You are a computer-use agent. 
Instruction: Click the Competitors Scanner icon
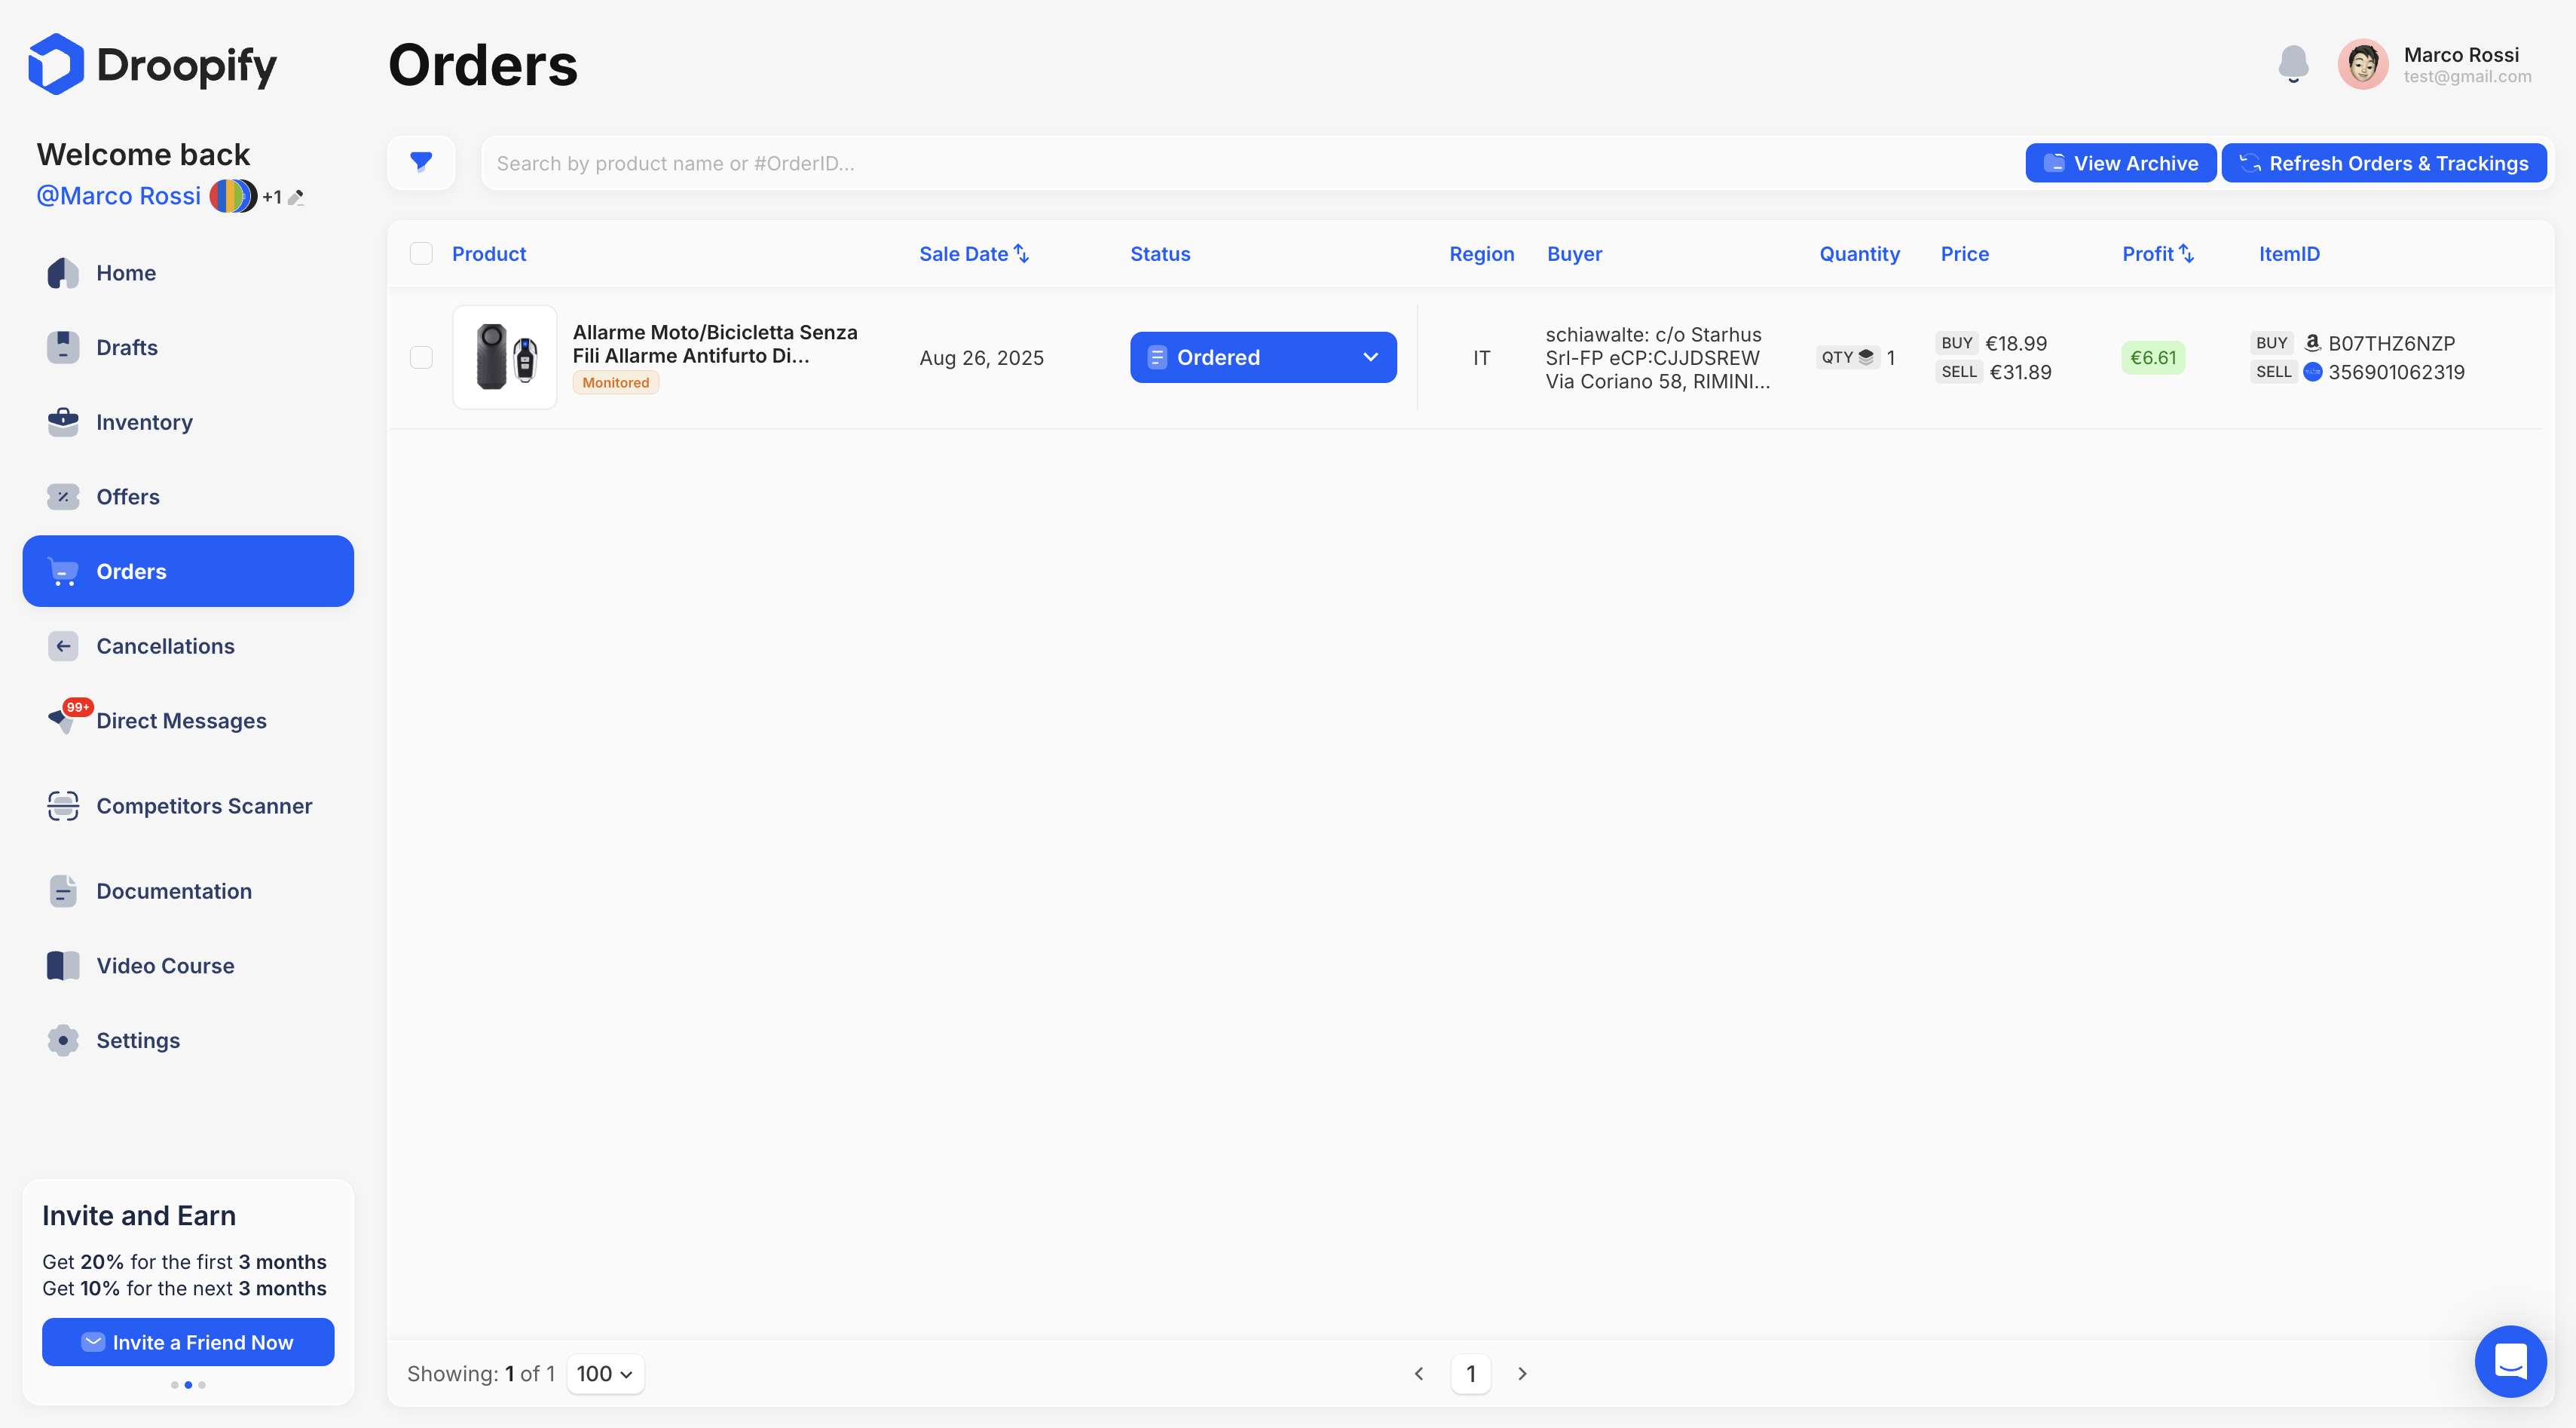[x=63, y=805]
